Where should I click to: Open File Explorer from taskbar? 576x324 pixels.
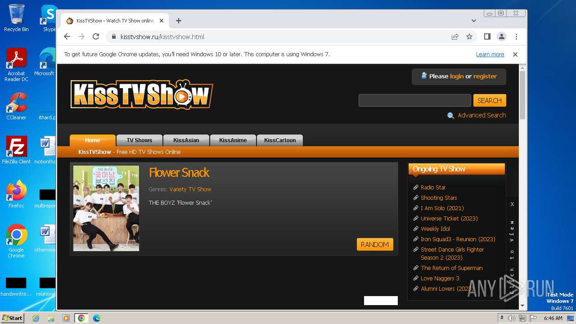click(x=51, y=318)
